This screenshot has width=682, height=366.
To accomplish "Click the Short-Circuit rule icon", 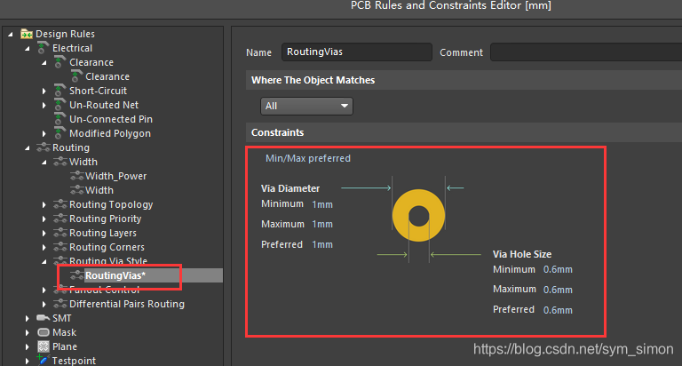I will (x=60, y=91).
